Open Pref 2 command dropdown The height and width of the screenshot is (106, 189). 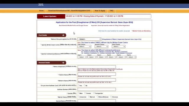[92, 57]
